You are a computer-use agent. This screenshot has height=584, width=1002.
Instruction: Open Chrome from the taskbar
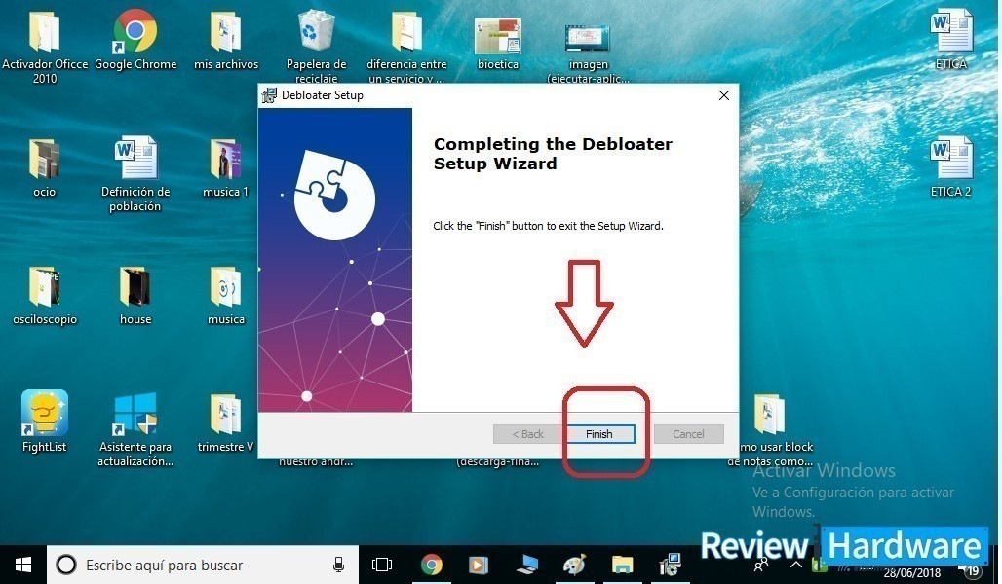432,565
